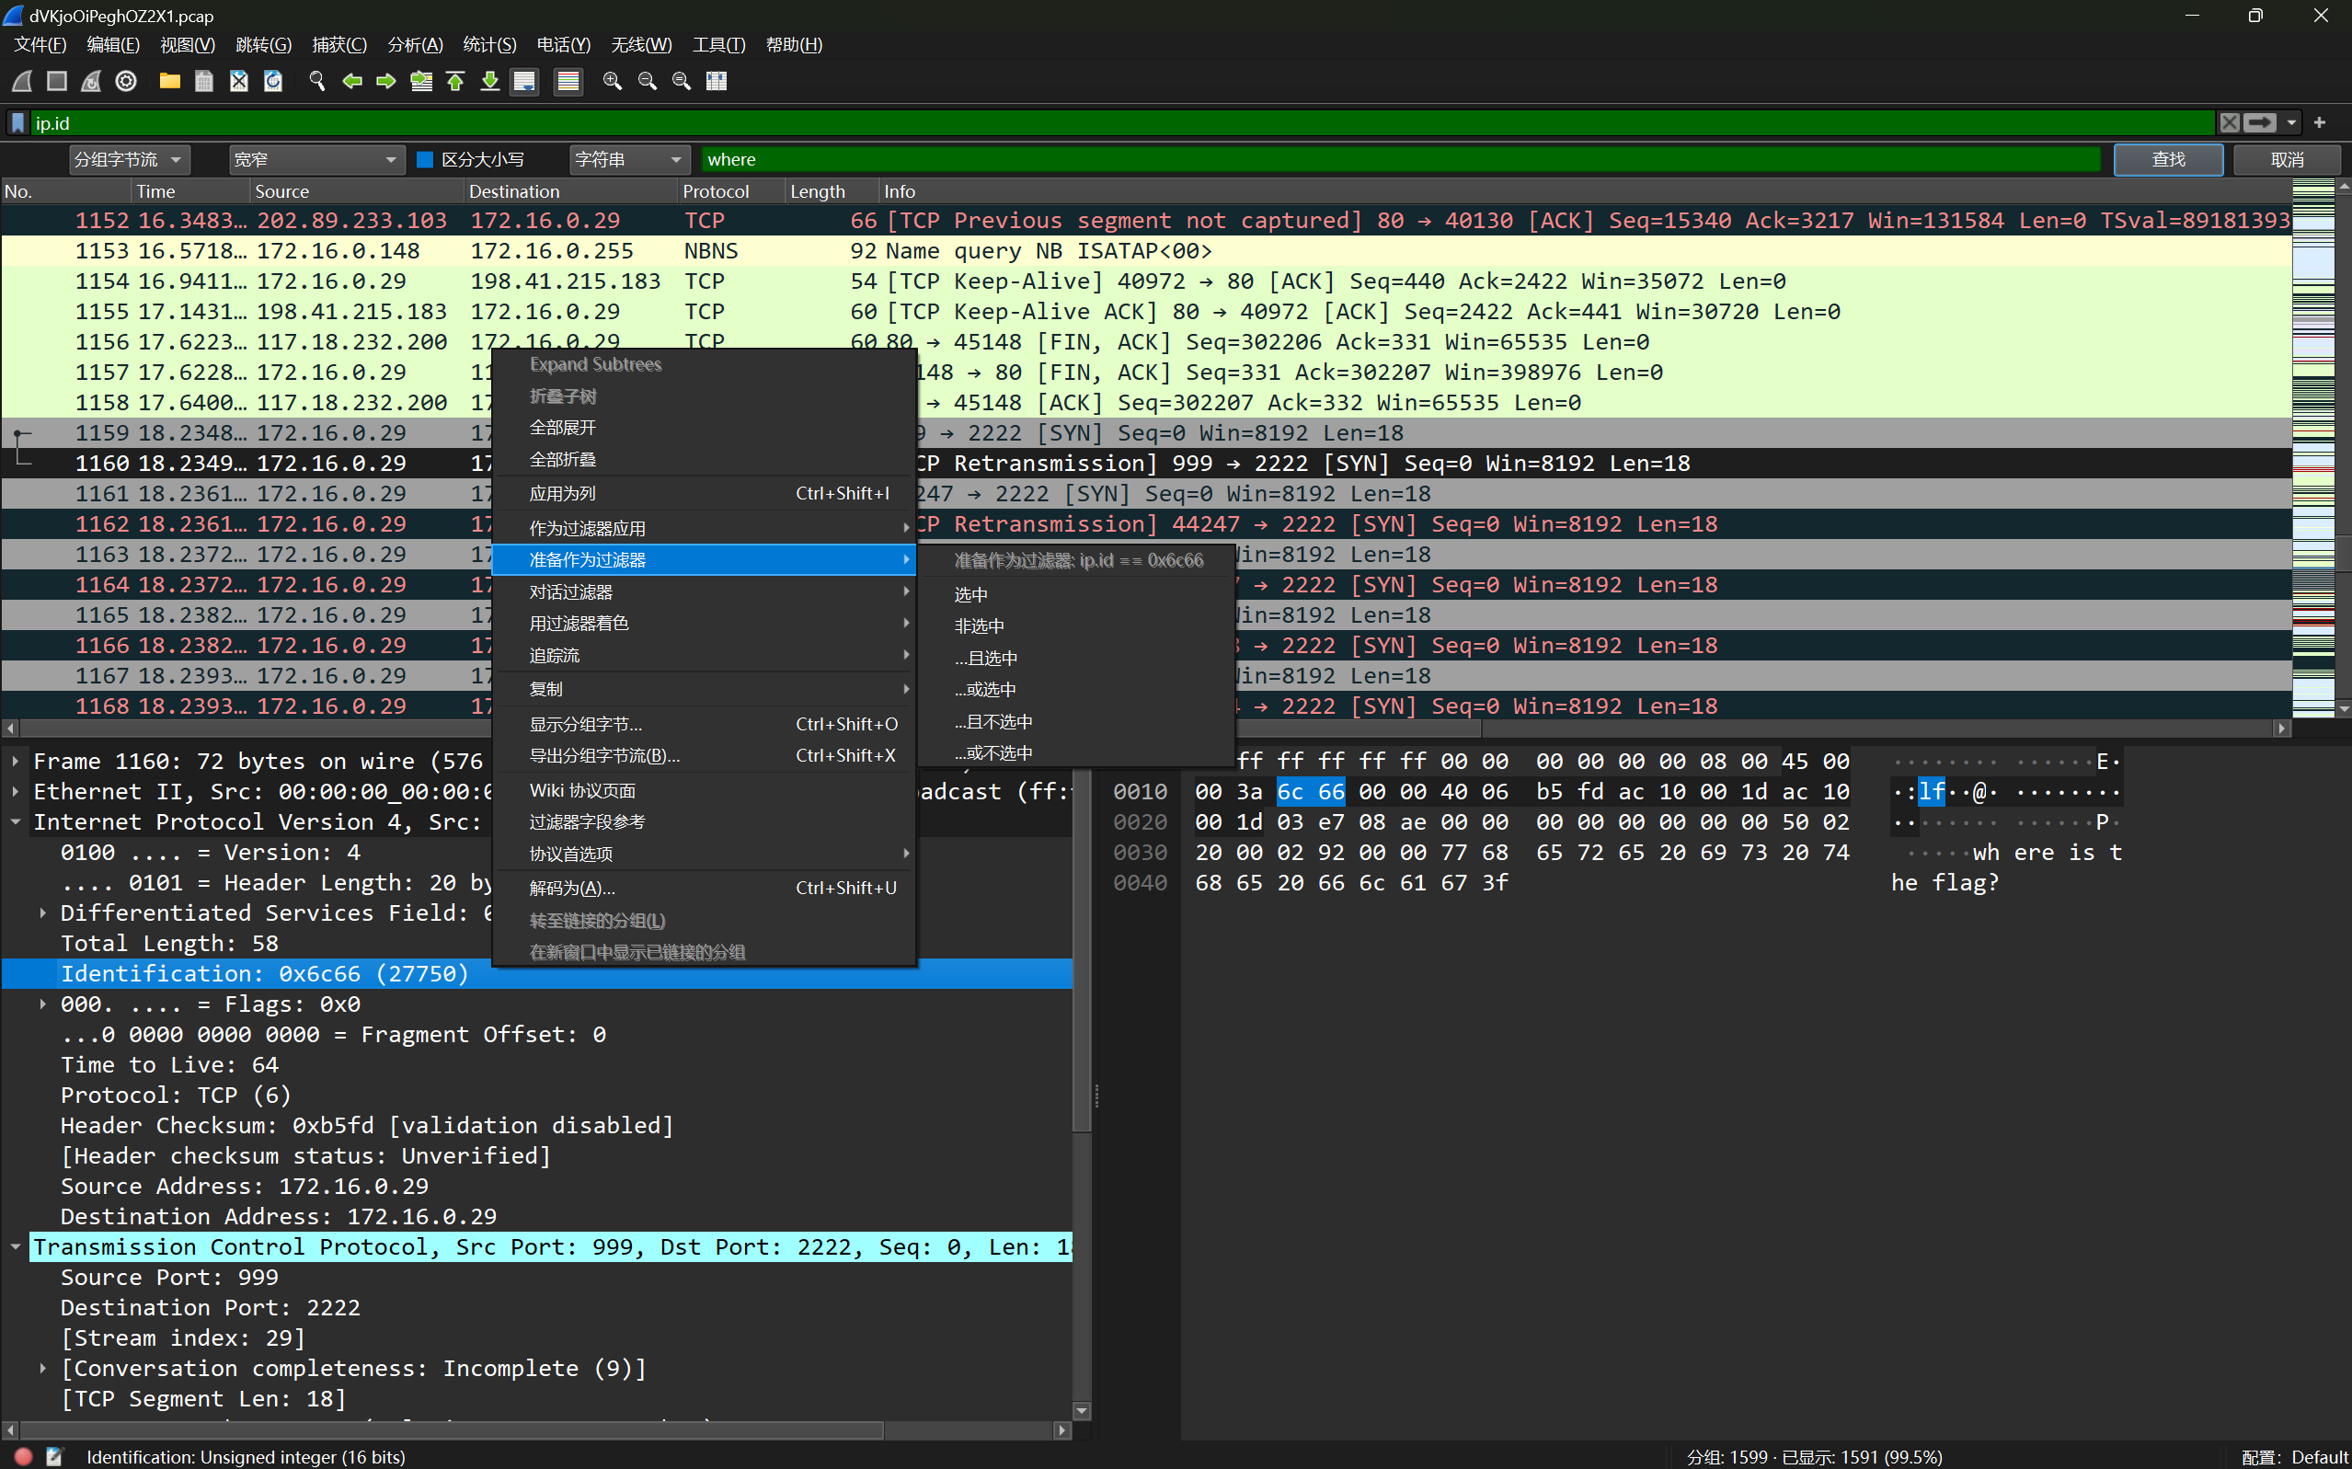2352x1469 pixels.
Task: Open the 文件(F) menu
Action: [40, 45]
